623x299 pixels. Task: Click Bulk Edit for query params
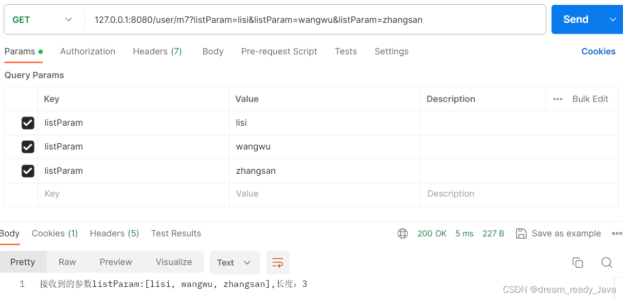tap(590, 99)
